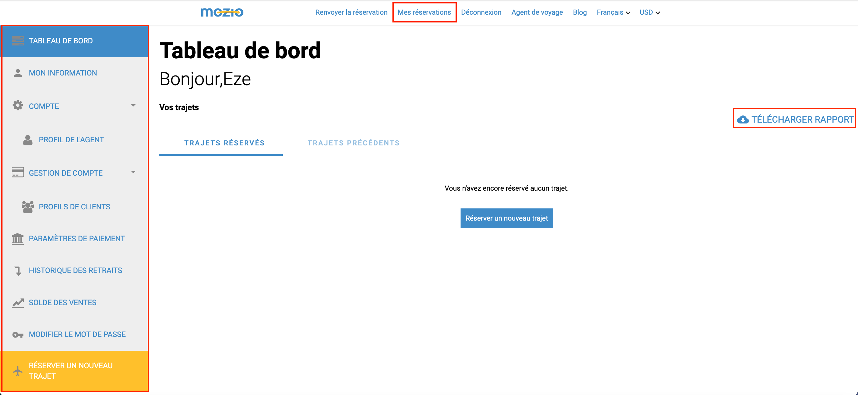Click the person icon beside Mon Information

pos(17,73)
